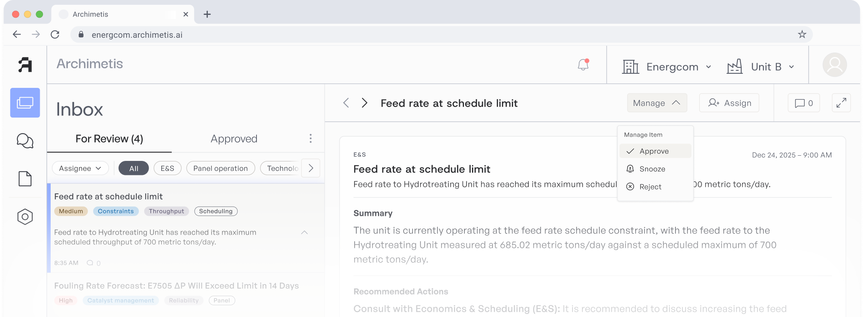The width and height of the screenshot is (864, 317).
Task: Filter inbox by E&S
Action: tap(167, 168)
